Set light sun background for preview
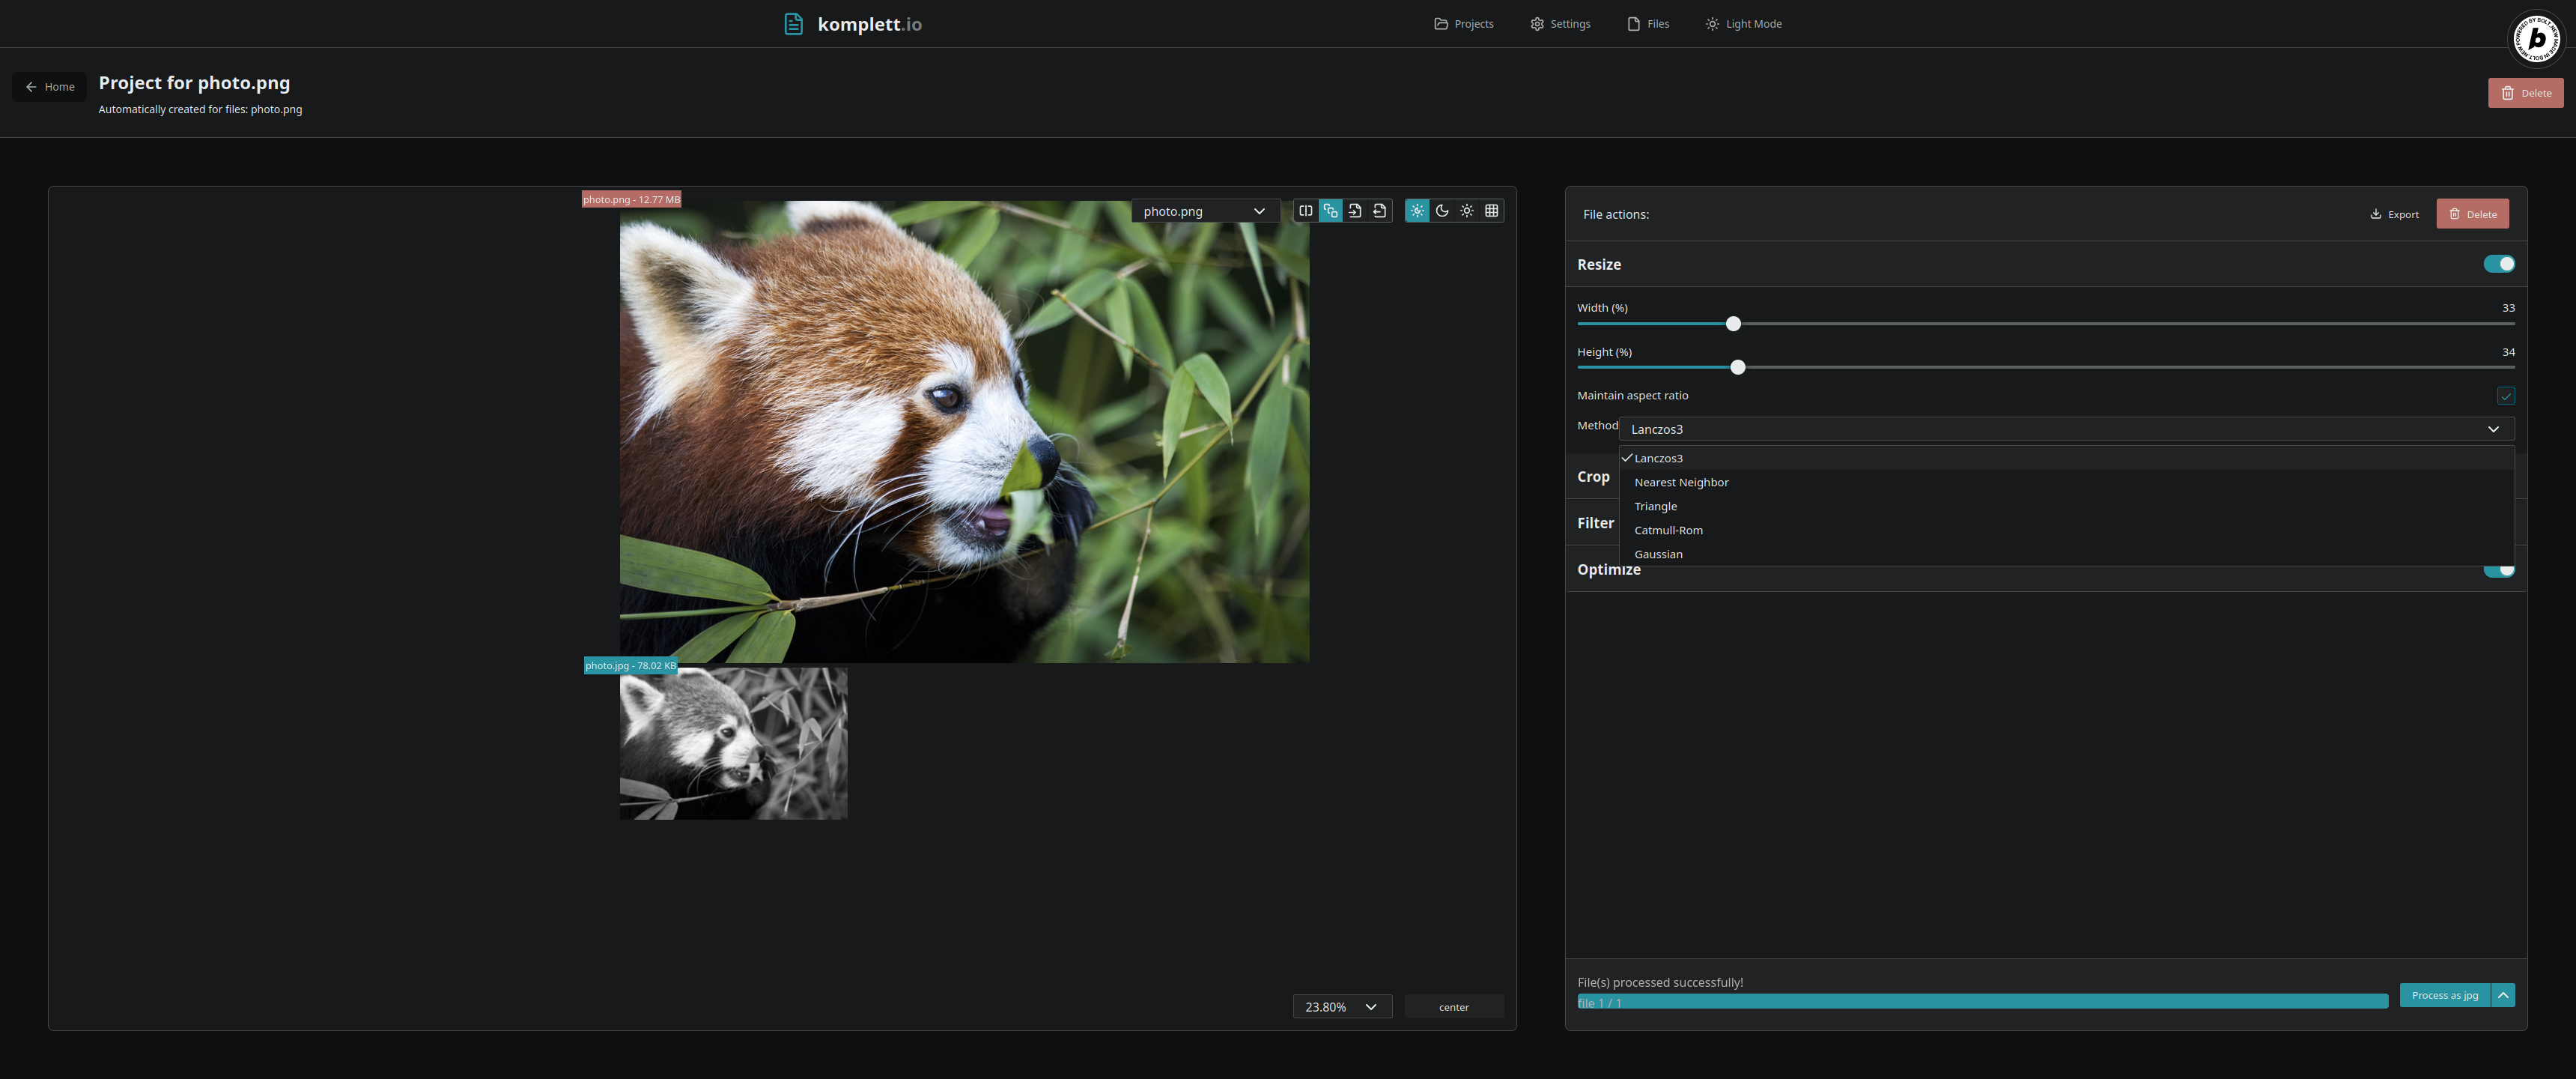The width and height of the screenshot is (2576, 1079). 1467,211
